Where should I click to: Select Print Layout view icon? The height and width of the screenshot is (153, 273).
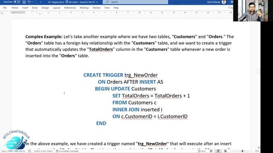coord(218,151)
